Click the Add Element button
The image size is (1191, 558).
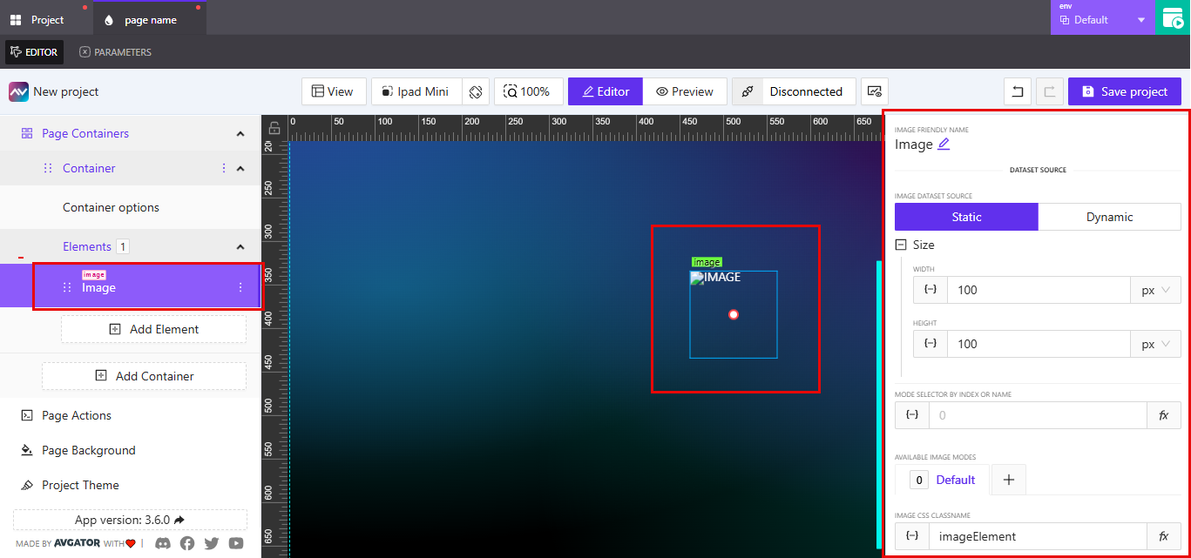click(152, 329)
